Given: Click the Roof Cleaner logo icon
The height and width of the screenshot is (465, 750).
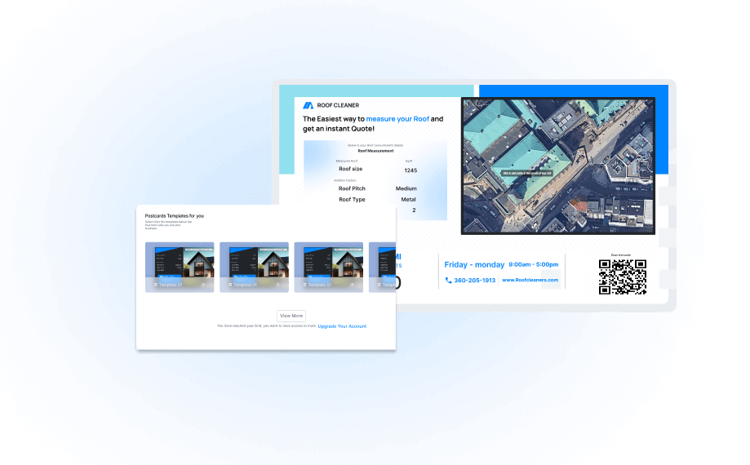Looking at the screenshot, I should (308, 105).
